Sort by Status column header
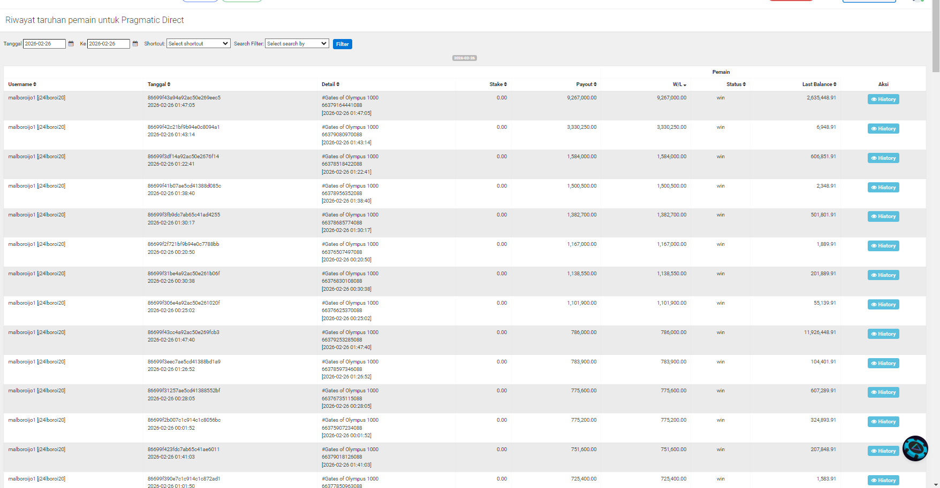940x488 pixels. pyautogui.click(x=736, y=84)
